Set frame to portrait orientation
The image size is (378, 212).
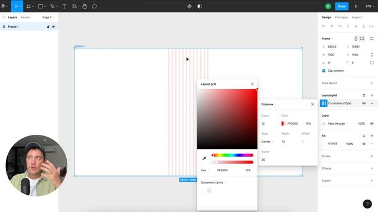coord(356,38)
